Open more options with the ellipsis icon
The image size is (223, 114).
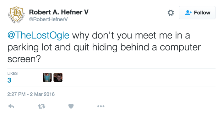point(101,106)
